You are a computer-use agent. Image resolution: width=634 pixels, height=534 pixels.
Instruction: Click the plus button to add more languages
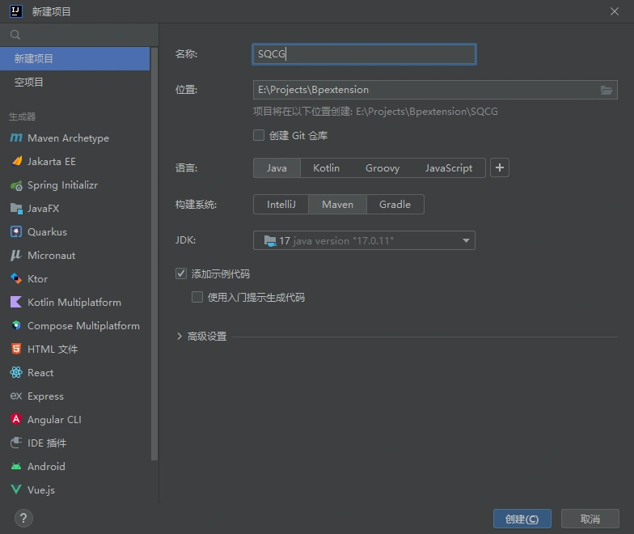[x=500, y=167]
